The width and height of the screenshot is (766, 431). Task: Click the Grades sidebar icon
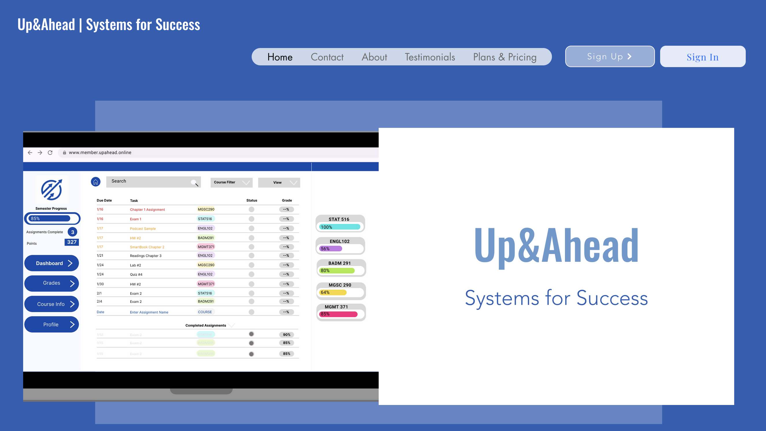point(51,283)
